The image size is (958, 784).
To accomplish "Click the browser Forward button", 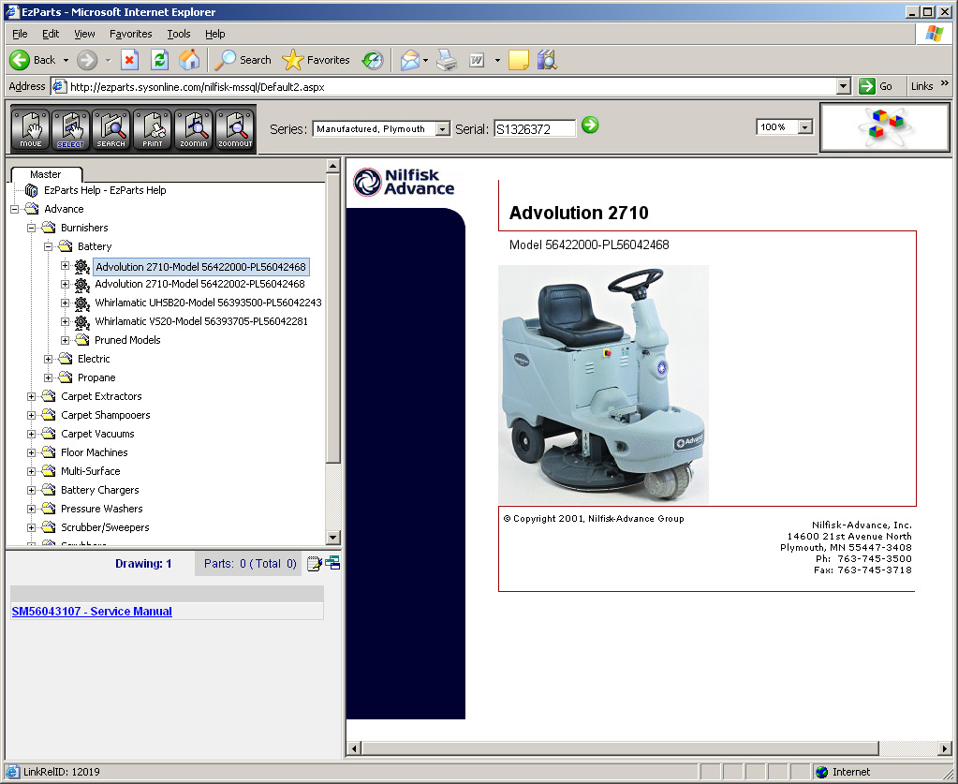I will [87, 60].
